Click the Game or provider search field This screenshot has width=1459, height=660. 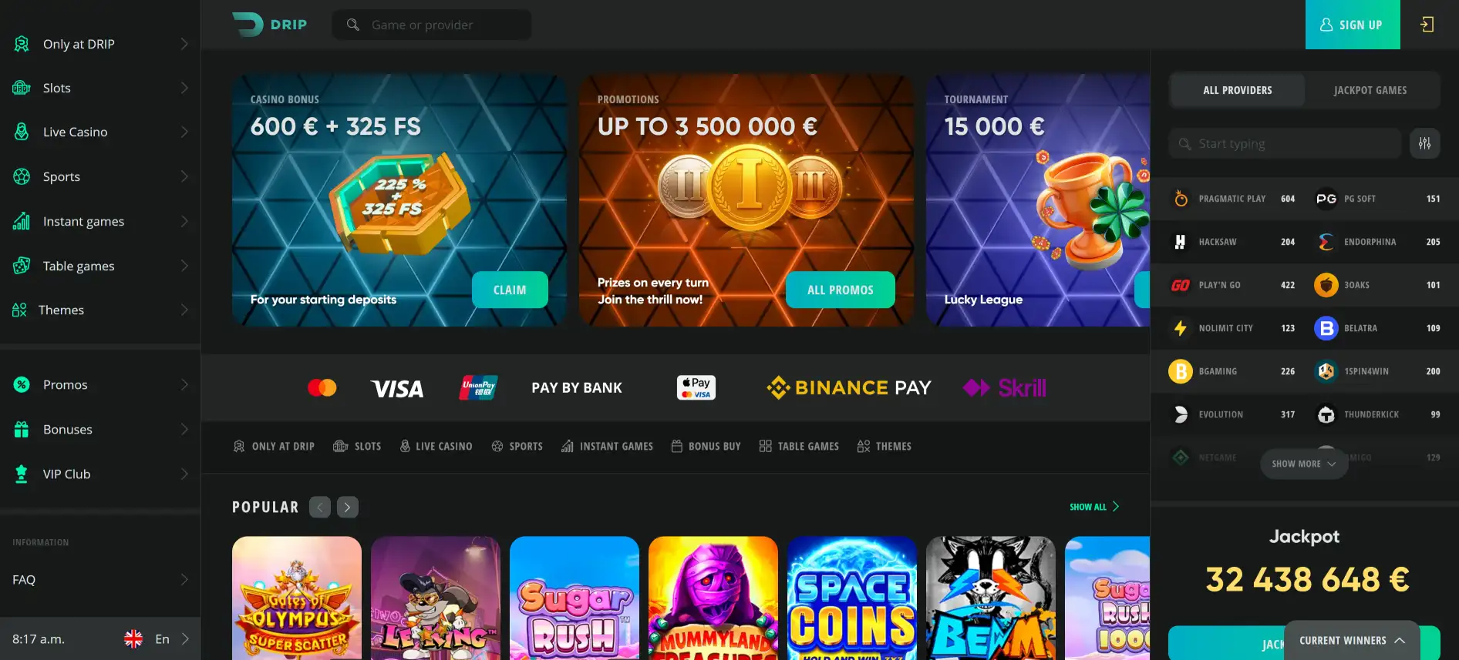(432, 25)
